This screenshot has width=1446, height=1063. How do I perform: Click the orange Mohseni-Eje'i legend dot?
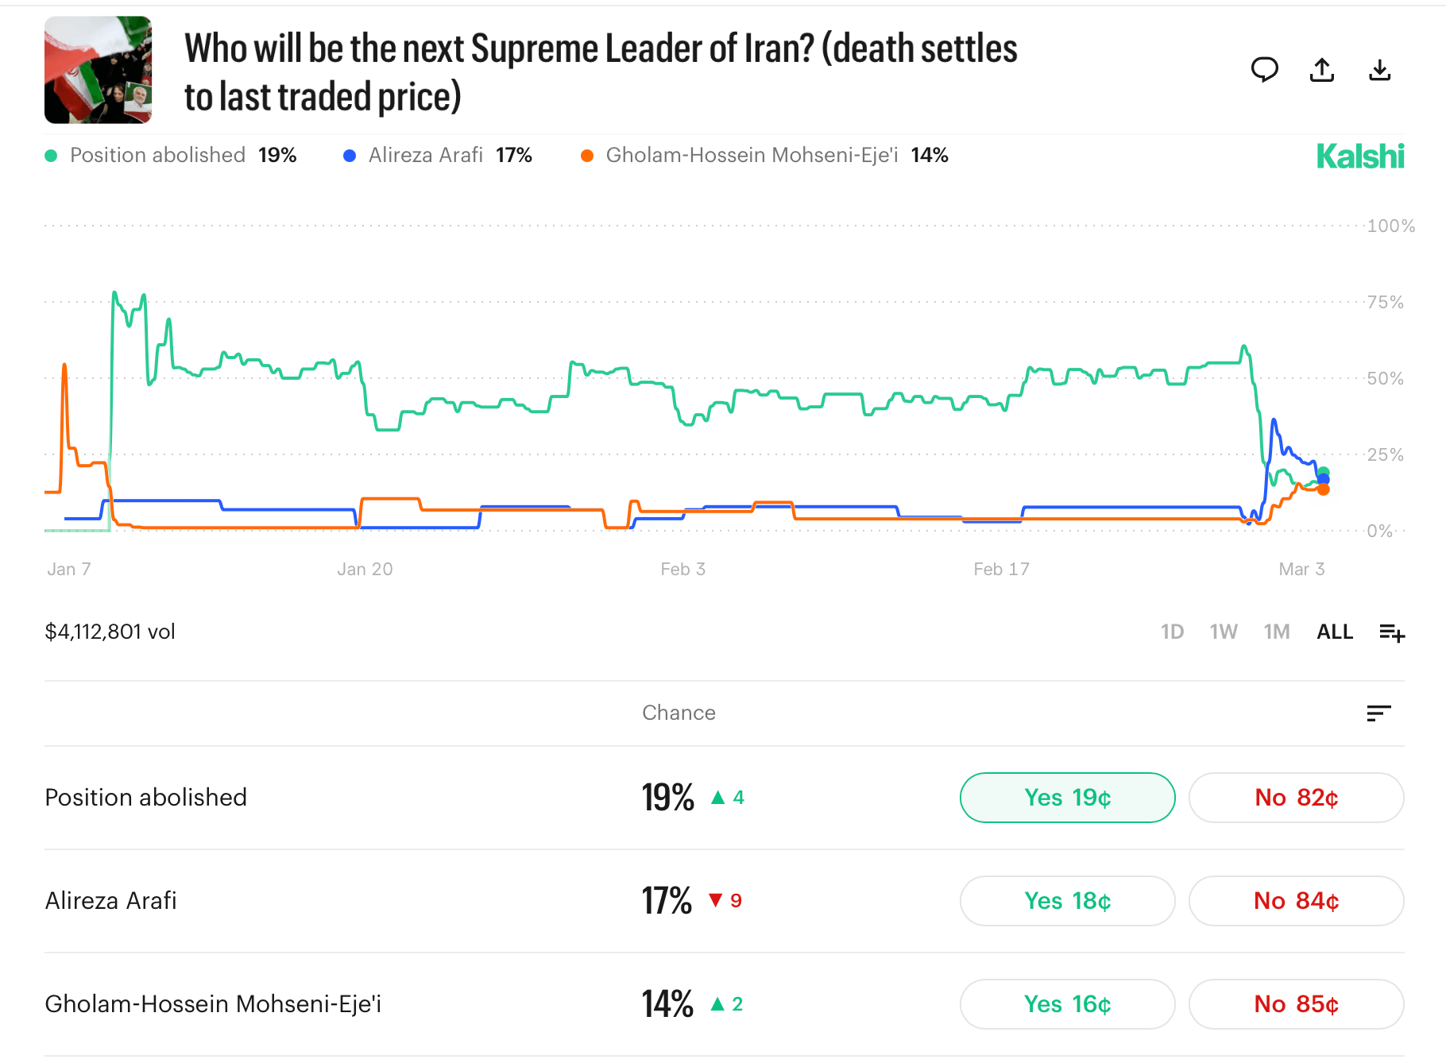tap(588, 155)
